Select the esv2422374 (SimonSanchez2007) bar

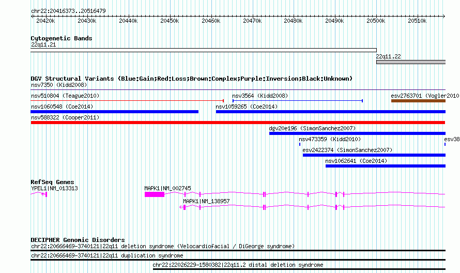(x=374, y=155)
